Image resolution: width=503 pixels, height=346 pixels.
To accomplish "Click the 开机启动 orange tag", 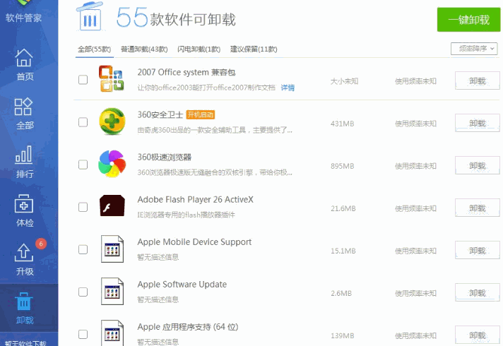I will [201, 115].
